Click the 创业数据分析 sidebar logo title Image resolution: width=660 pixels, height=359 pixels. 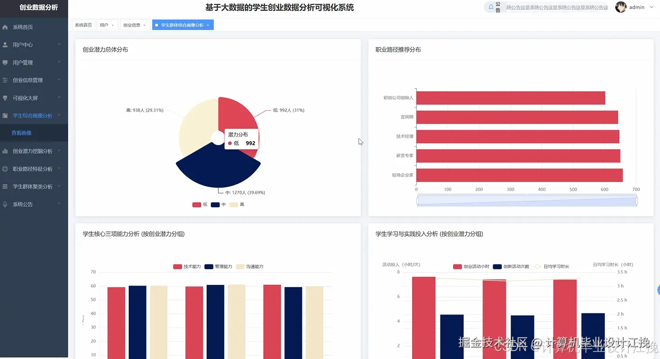click(39, 7)
